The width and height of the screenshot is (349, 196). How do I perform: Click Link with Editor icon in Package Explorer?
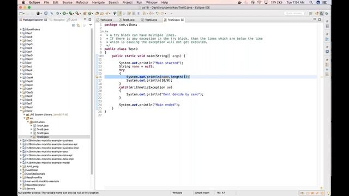79,26
